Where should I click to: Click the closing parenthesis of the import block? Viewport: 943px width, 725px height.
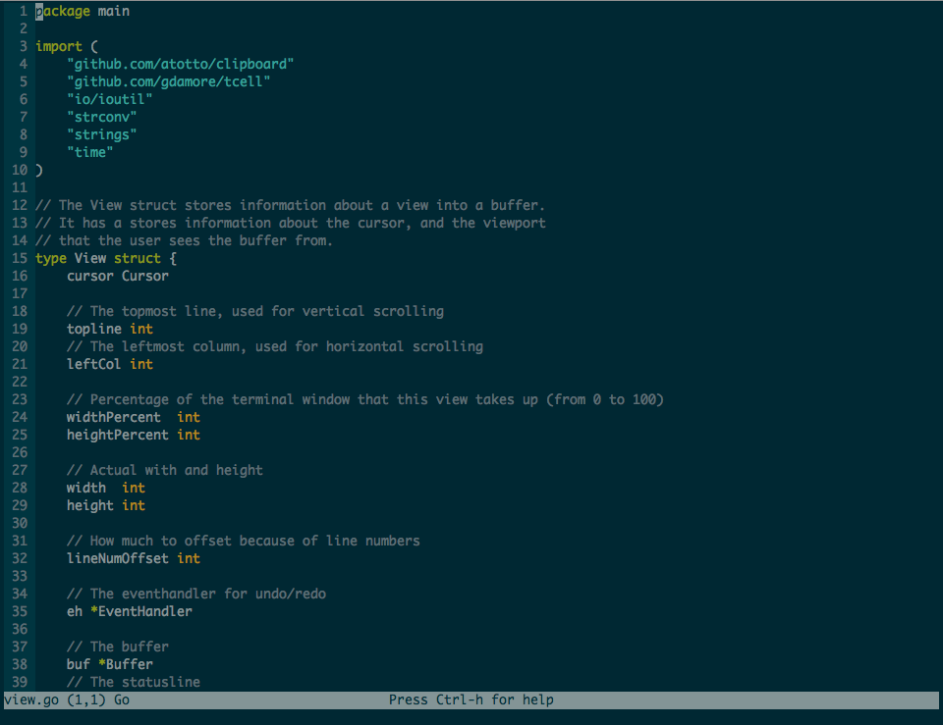point(38,169)
